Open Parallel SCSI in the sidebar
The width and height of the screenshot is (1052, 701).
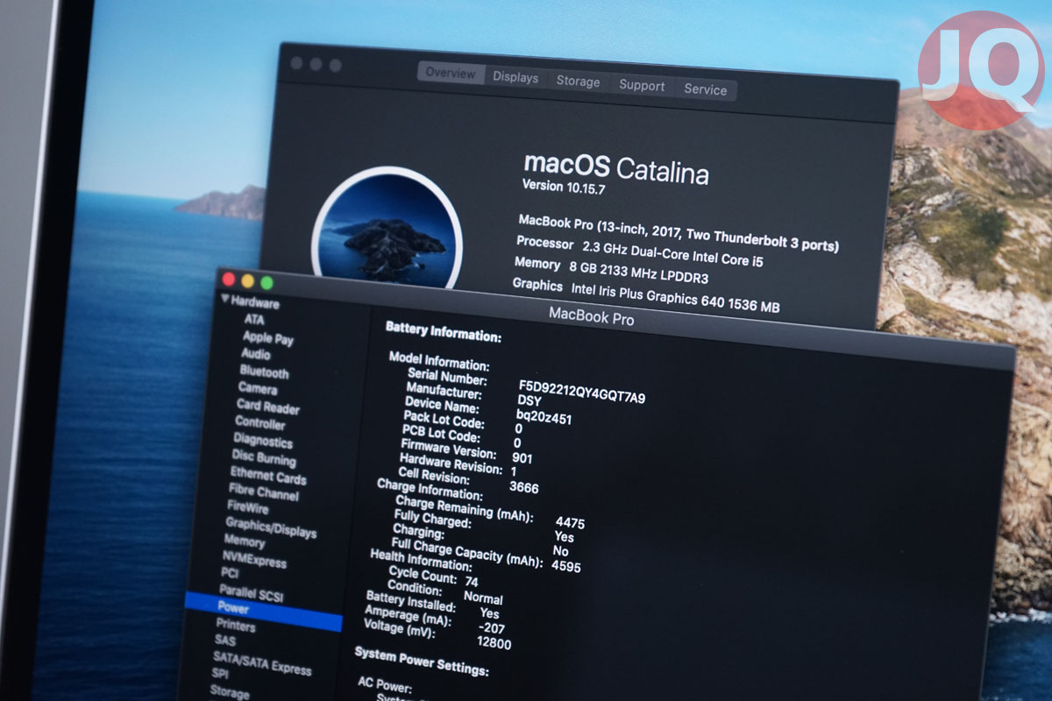click(x=251, y=593)
